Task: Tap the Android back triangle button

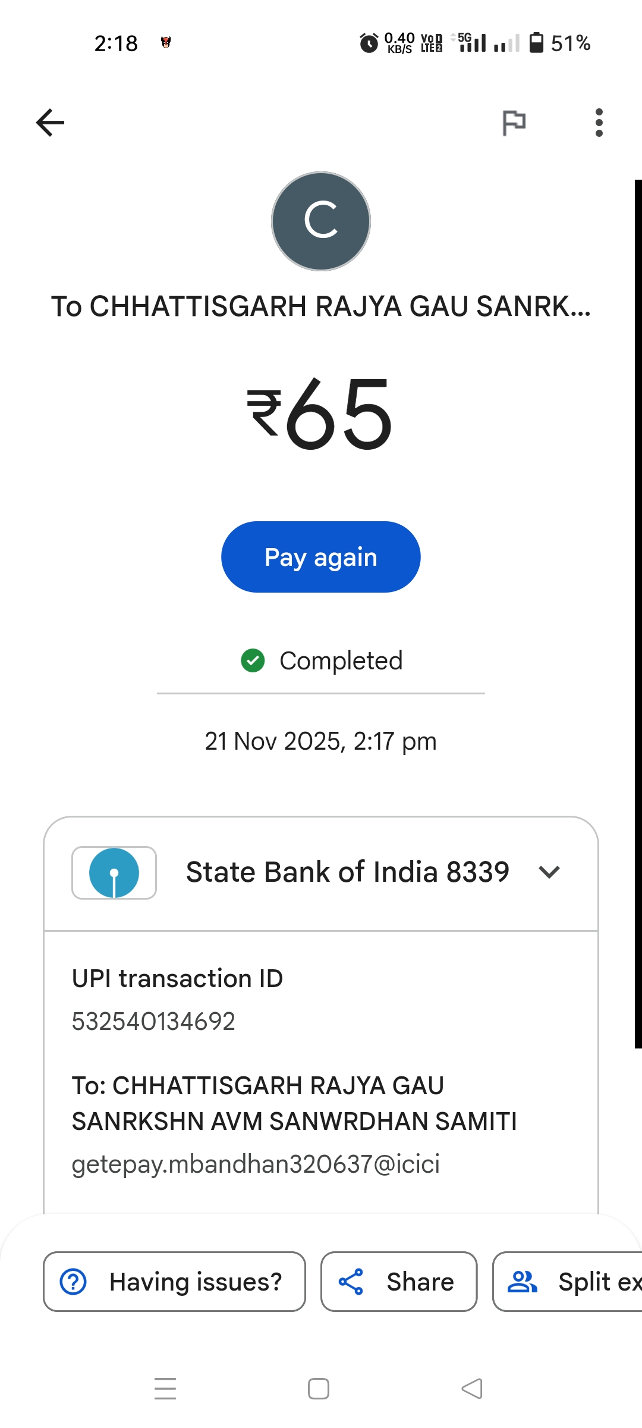Action: point(472,1389)
